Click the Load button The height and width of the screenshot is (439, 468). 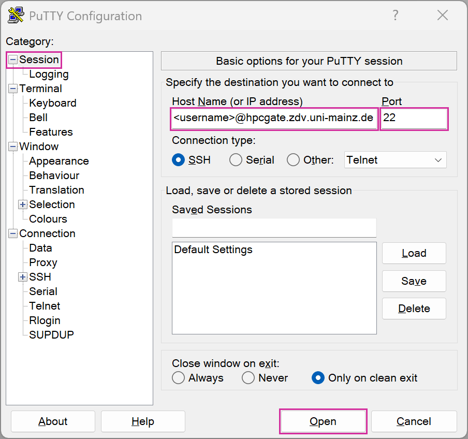click(x=414, y=253)
